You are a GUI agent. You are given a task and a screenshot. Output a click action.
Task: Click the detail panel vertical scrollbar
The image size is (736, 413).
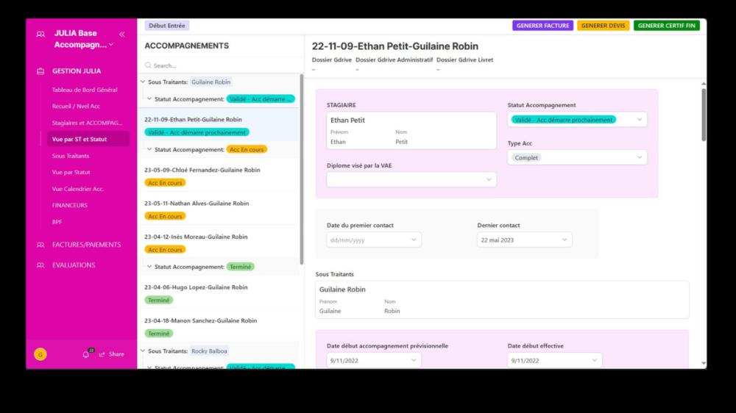pos(704,115)
